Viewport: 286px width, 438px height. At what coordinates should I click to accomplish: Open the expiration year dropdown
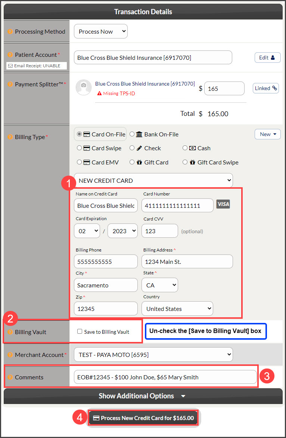click(122, 231)
